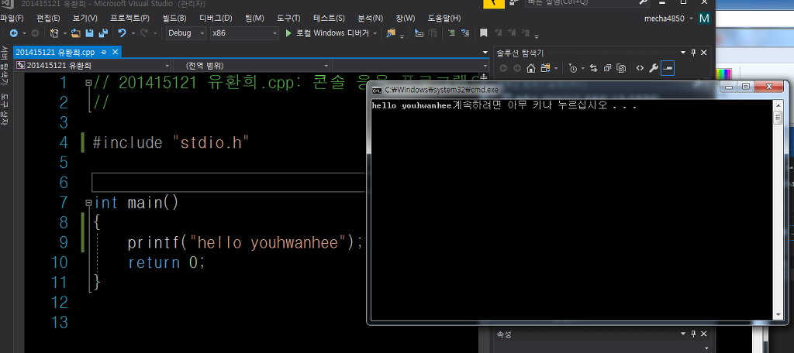Click the uncomment selected lines icon

465,33
